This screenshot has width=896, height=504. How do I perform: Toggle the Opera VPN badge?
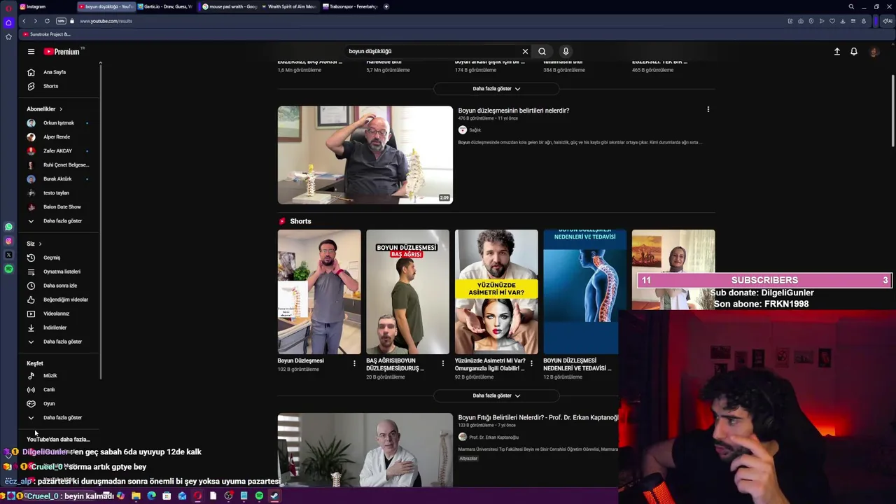pos(61,21)
